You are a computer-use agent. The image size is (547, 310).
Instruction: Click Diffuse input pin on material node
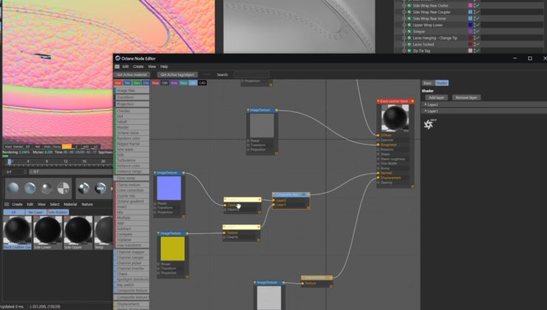click(x=378, y=135)
